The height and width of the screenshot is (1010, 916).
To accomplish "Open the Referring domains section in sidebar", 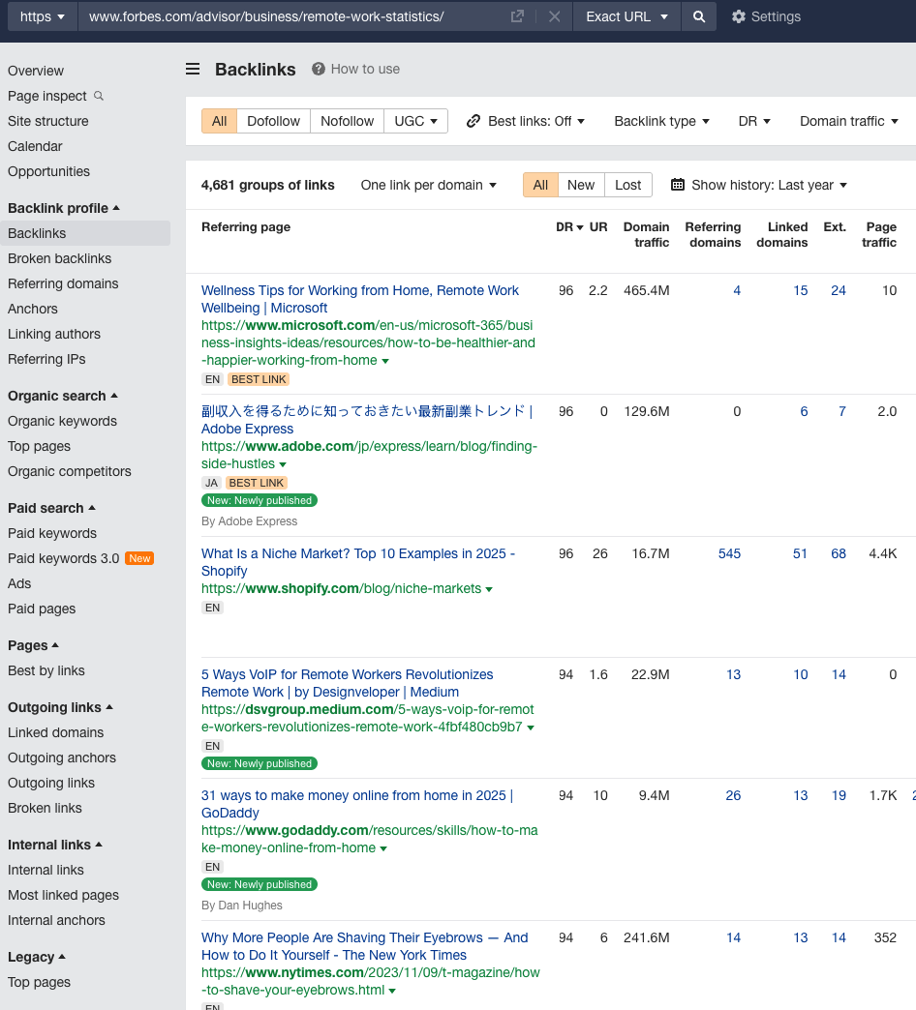I will (x=62, y=283).
